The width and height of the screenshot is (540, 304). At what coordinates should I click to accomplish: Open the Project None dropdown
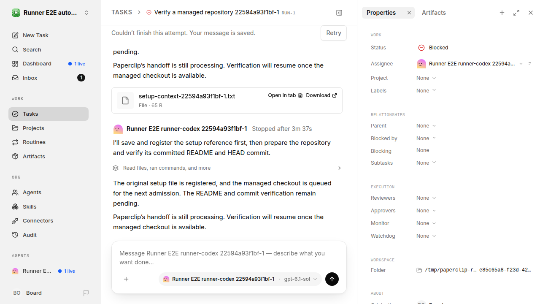click(x=426, y=78)
